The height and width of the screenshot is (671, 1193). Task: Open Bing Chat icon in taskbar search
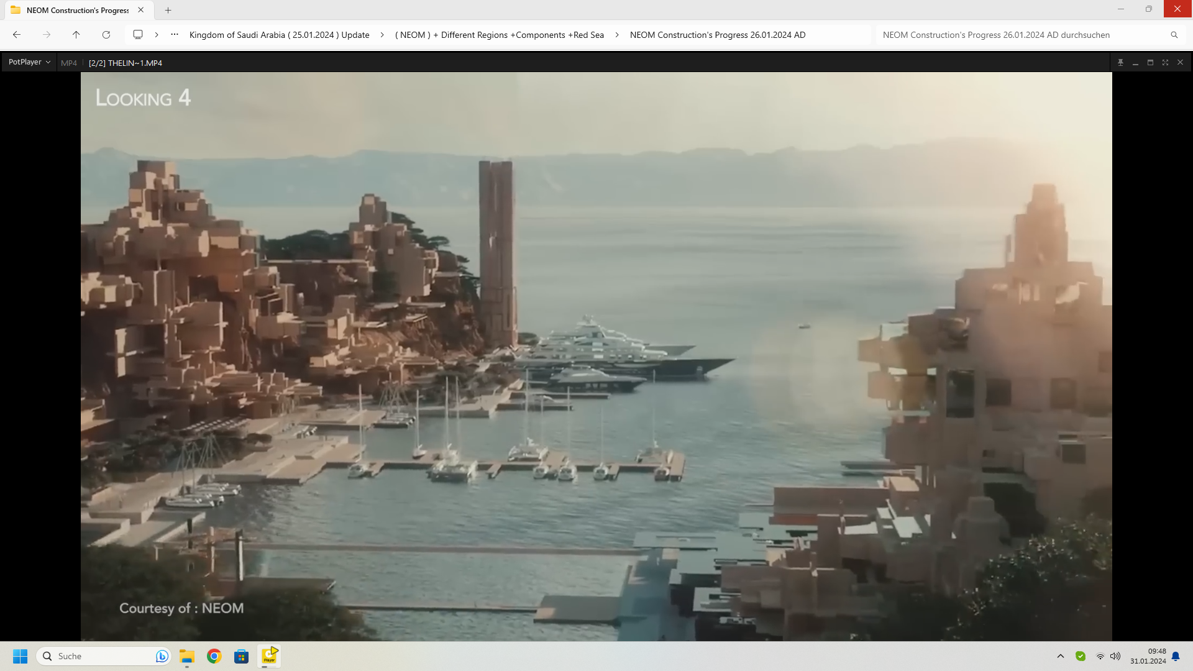(x=162, y=656)
